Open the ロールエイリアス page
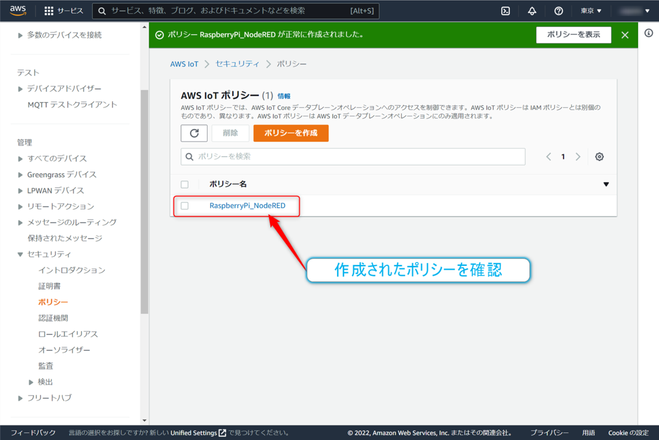659x440 pixels. (68, 333)
